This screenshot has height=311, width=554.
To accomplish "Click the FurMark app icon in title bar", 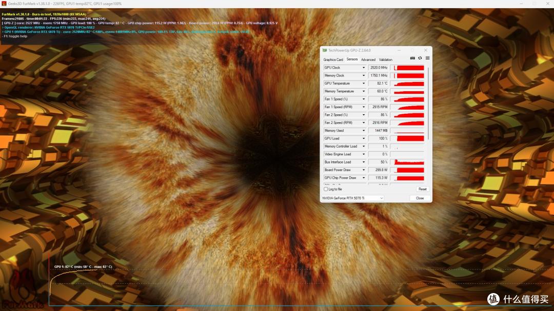I will (4, 4).
